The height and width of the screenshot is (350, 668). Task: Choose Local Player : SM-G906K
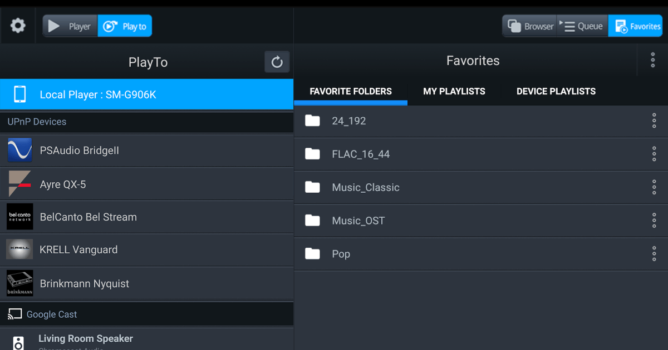tap(146, 94)
